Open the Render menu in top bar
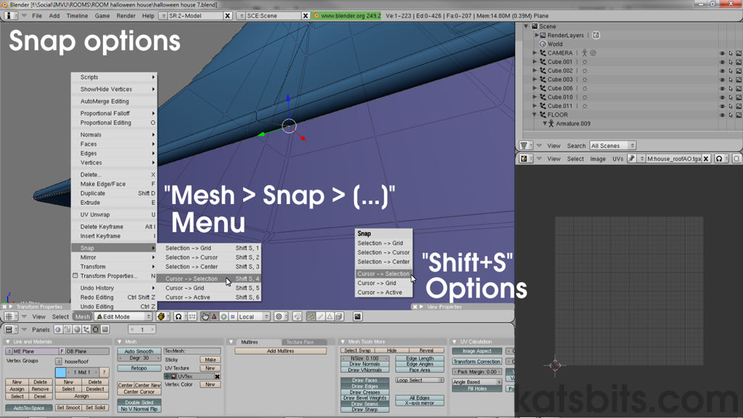743x418 pixels. pos(126,16)
